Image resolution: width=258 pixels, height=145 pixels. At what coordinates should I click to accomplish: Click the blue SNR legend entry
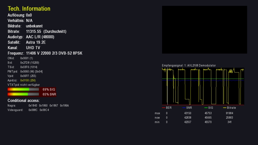[x=187, y=108]
